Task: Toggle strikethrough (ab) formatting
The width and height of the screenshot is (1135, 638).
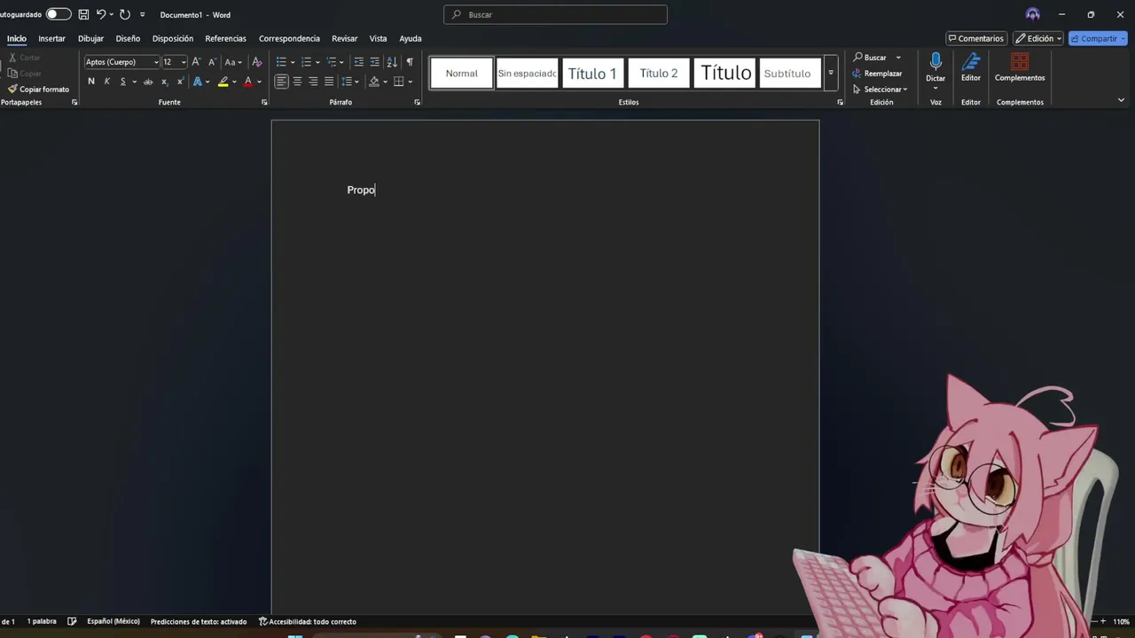Action: coord(148,81)
